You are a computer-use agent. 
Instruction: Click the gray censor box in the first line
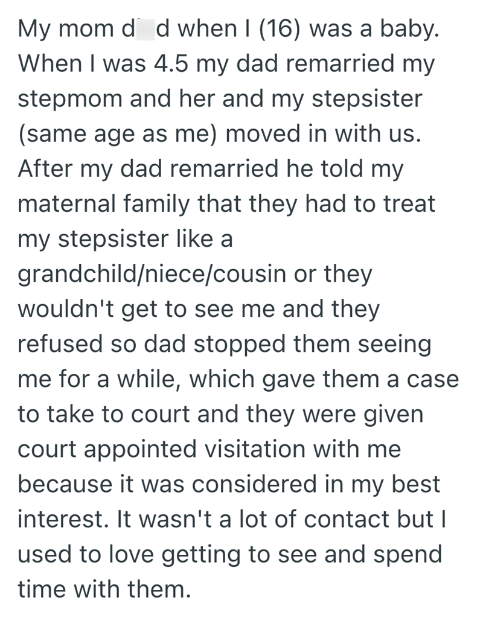point(147,29)
